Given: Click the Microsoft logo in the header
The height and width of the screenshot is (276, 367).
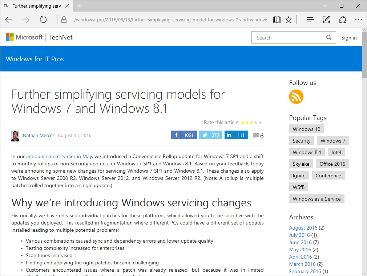Looking at the screenshot, I should 24,37.
